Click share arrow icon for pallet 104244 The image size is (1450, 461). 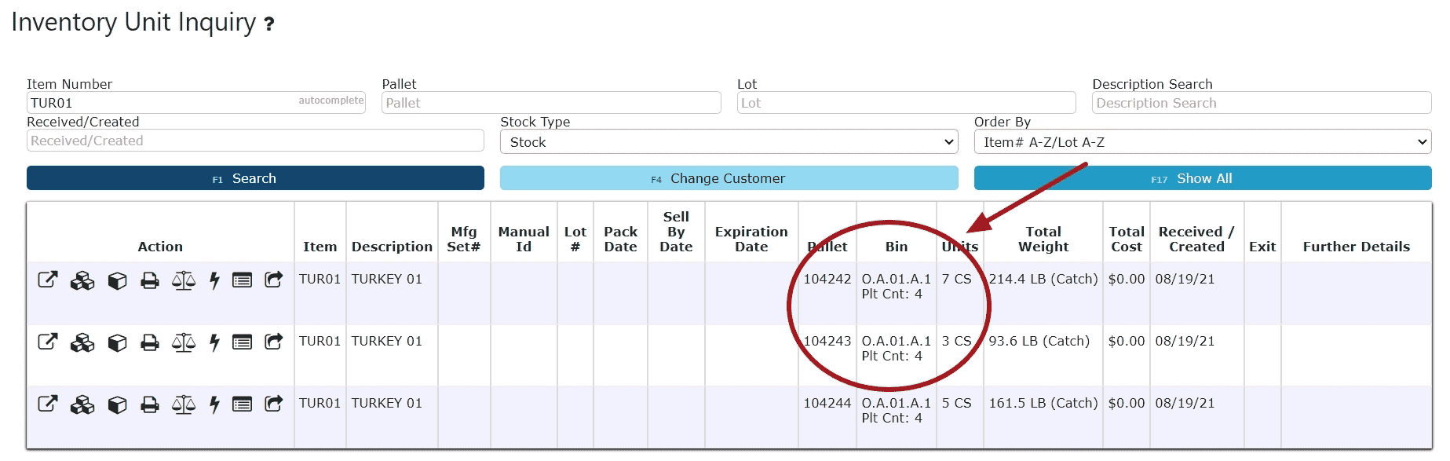[x=273, y=404]
